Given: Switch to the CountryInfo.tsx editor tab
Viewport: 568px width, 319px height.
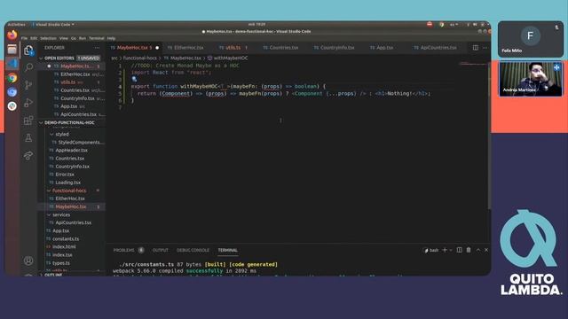Looking at the screenshot, I should pyautogui.click(x=335, y=48).
